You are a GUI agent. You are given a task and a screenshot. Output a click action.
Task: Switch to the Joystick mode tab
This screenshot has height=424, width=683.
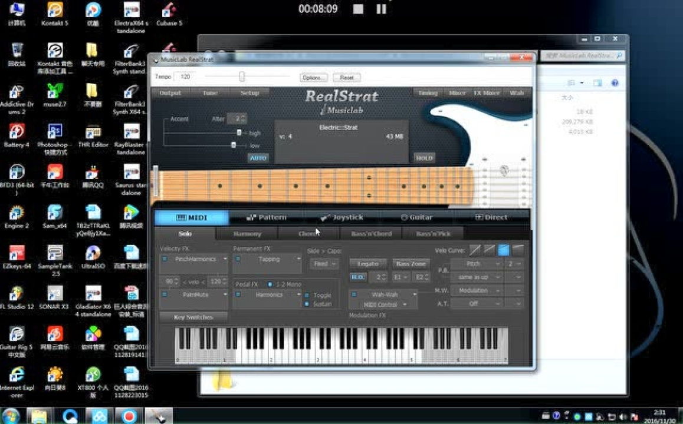coord(342,217)
